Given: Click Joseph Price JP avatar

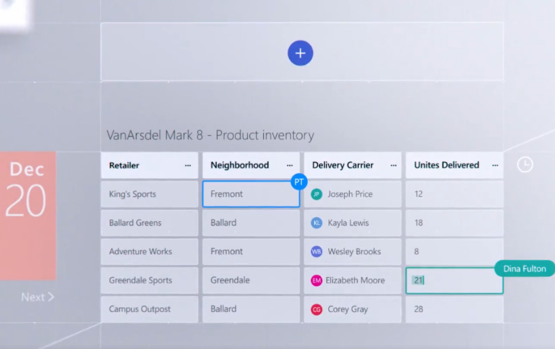Looking at the screenshot, I should 316,194.
